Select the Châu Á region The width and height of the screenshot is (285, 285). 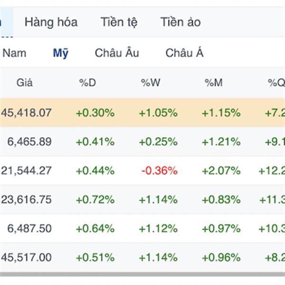tap(184, 53)
